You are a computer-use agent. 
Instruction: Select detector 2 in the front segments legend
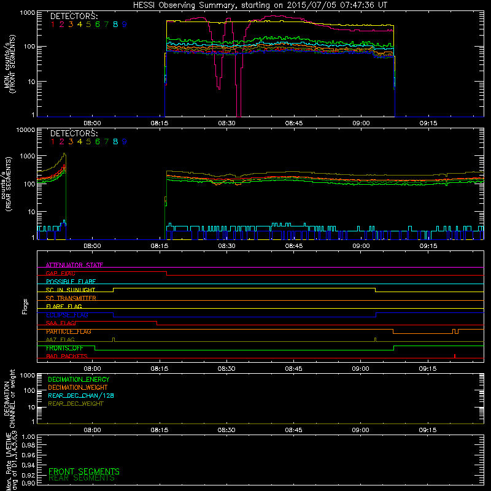pos(62,25)
